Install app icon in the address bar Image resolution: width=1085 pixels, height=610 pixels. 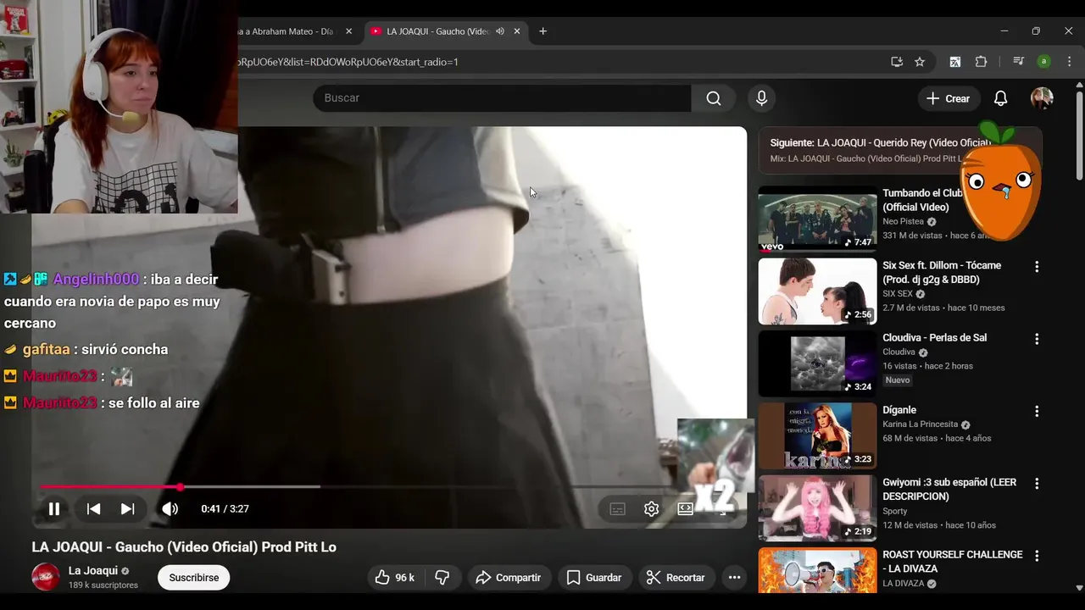coord(897,62)
